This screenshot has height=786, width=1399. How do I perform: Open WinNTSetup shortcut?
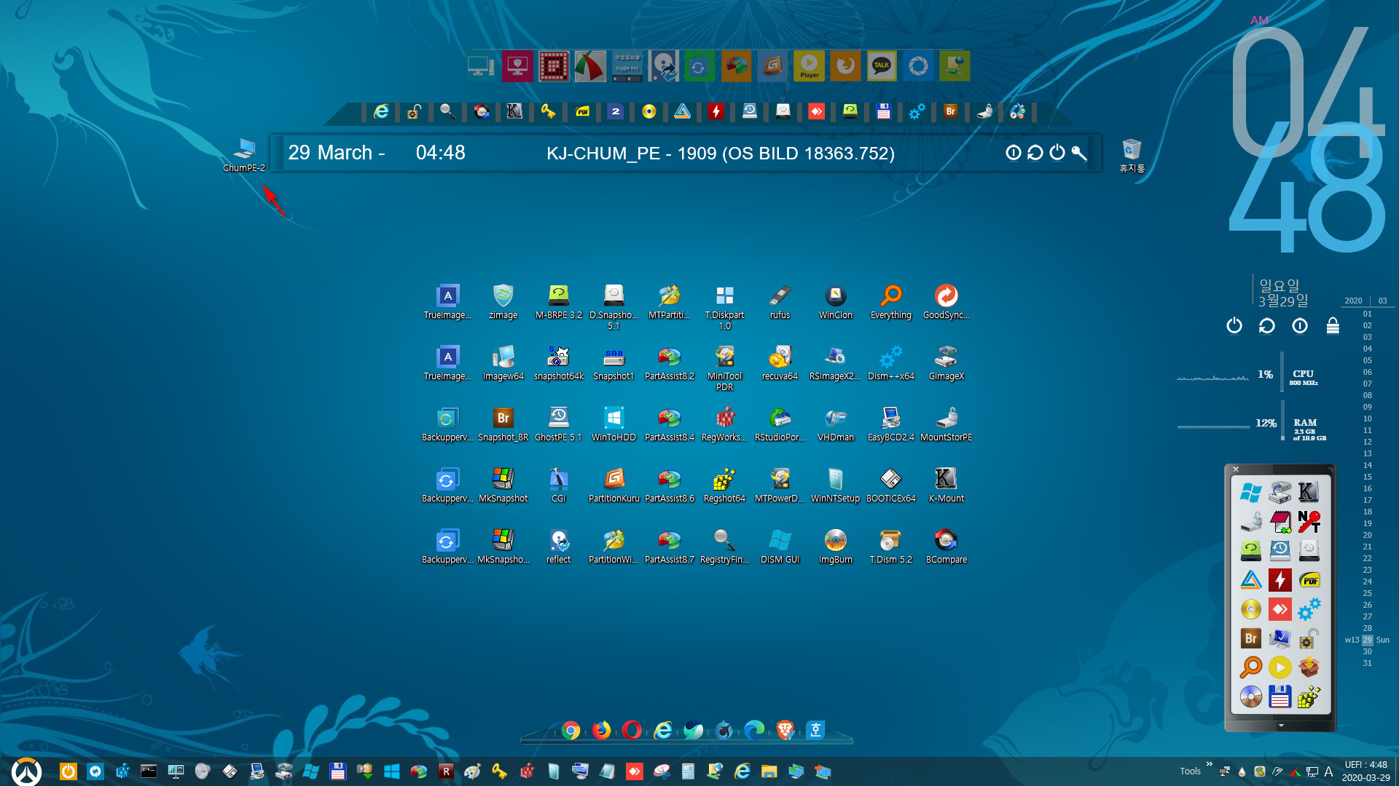coord(835,485)
